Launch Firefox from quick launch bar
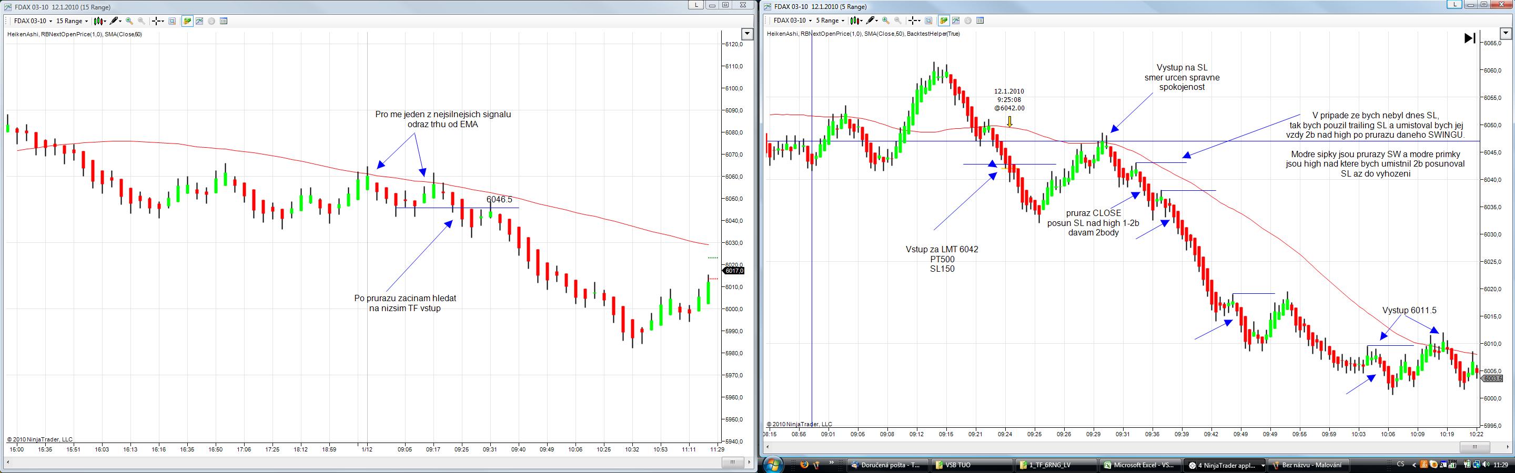 click(x=804, y=465)
